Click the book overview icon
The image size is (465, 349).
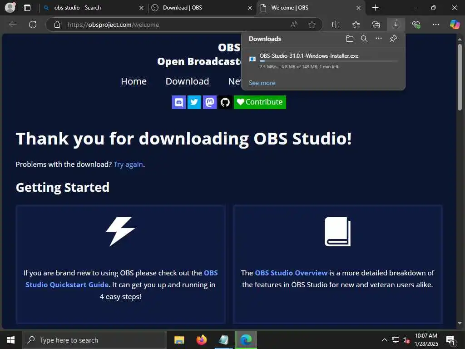click(x=338, y=231)
